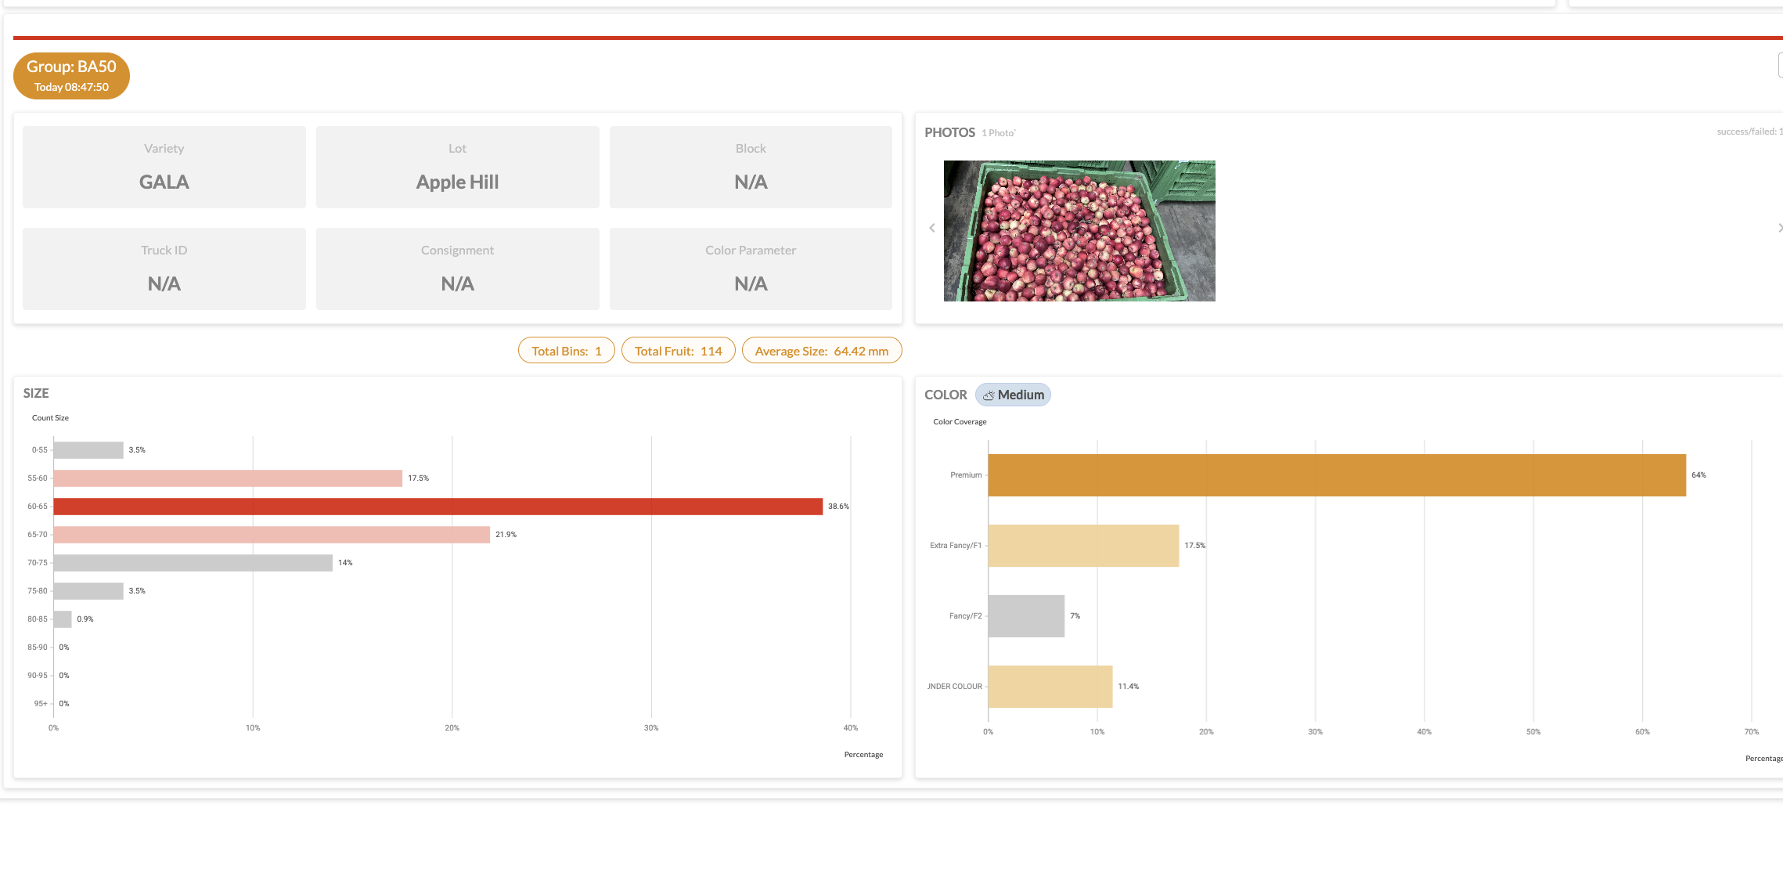Screen dimensions: 1783x884
Task: Click the pink 65-70 size bar
Action: click(272, 535)
